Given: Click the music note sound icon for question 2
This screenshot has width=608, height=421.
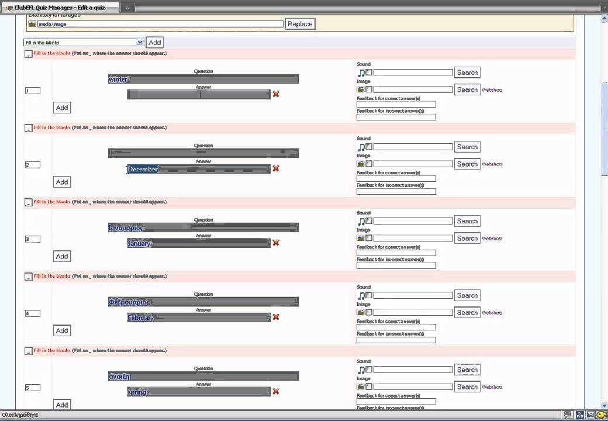Looking at the screenshot, I should (361, 147).
